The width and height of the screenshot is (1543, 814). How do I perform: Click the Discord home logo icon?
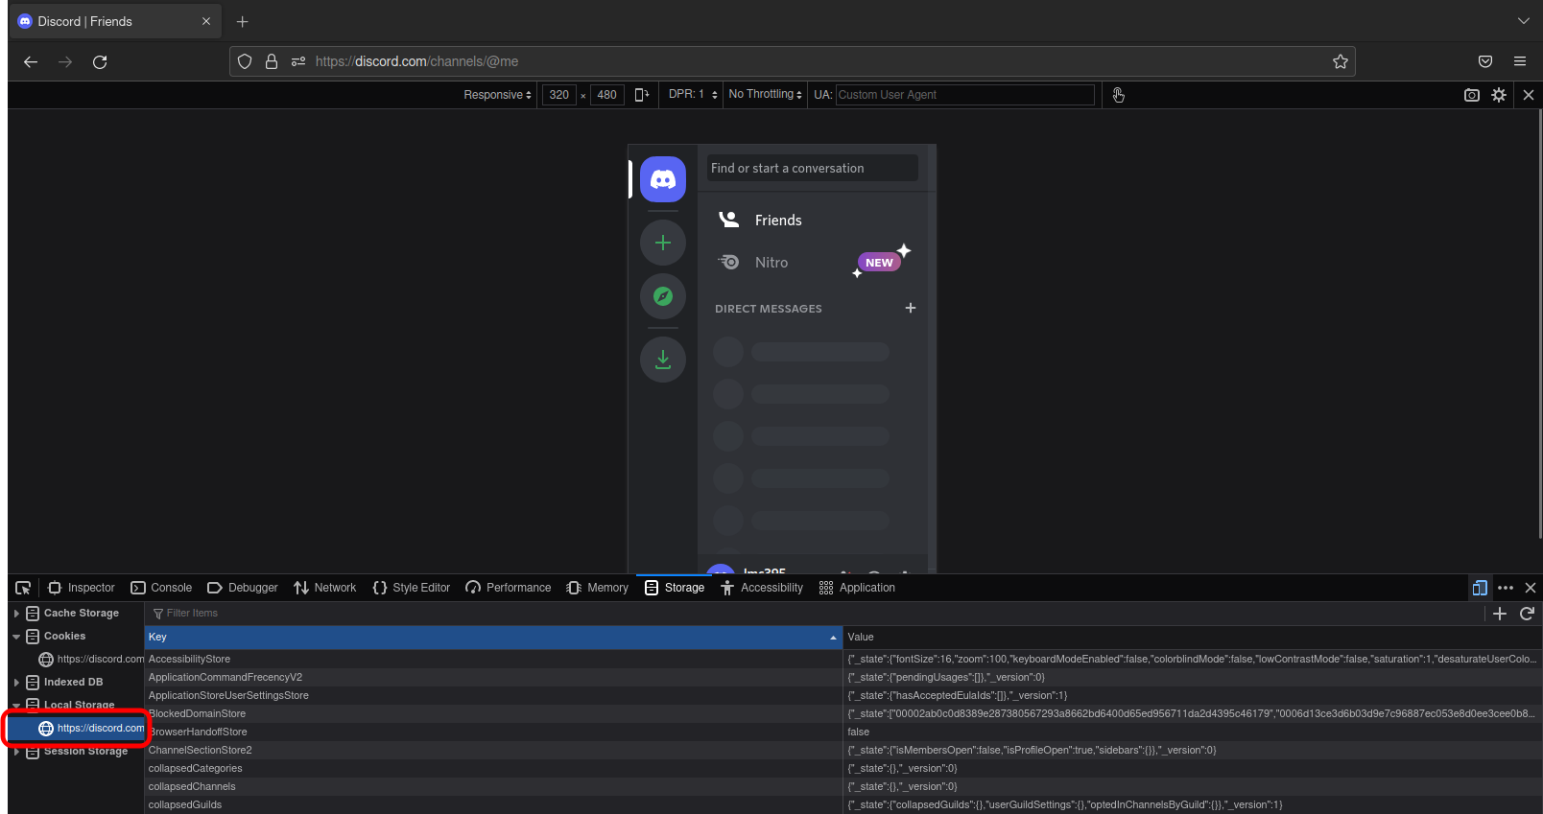662,179
